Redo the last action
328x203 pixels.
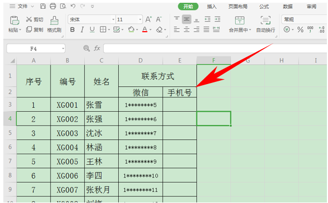point(83,6)
